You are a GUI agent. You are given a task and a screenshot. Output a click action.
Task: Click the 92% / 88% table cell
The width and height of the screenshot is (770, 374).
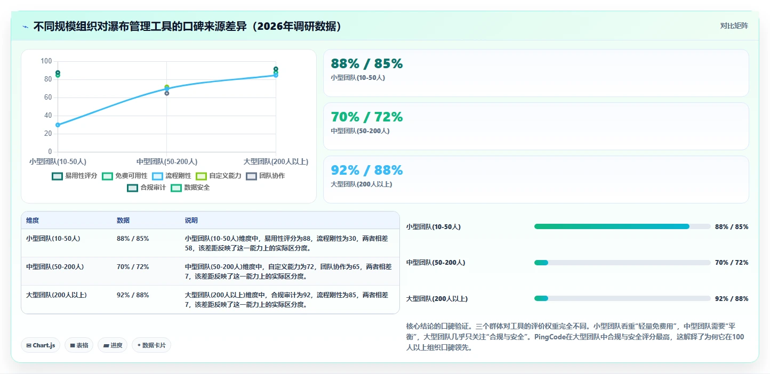click(x=133, y=295)
